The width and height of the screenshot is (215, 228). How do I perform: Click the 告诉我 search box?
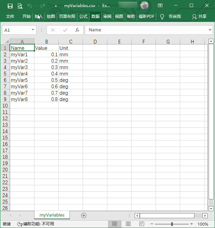(175, 16)
